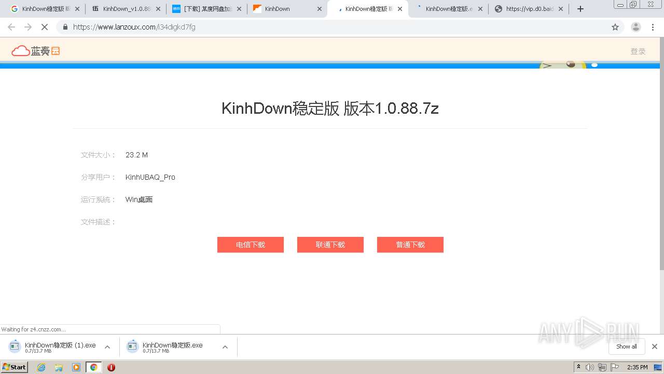Click the 普通下载 download button

coord(410,245)
